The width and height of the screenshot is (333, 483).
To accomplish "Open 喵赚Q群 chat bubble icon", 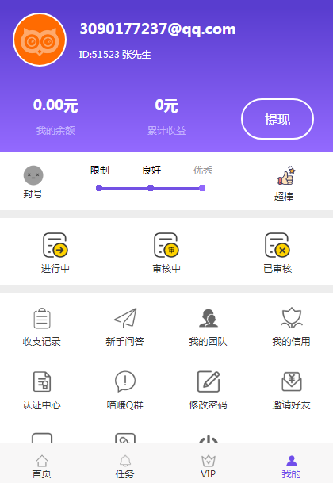I will 125,381.
